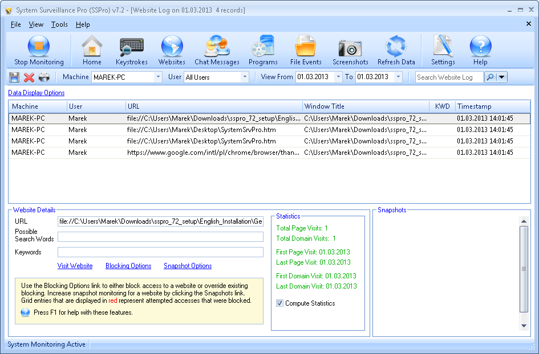
Task: Click the Keywords text field
Action: 160,252
